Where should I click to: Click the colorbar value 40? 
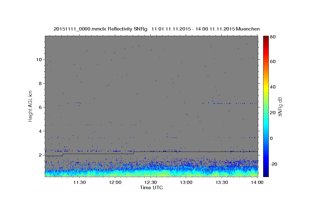[x=272, y=87]
